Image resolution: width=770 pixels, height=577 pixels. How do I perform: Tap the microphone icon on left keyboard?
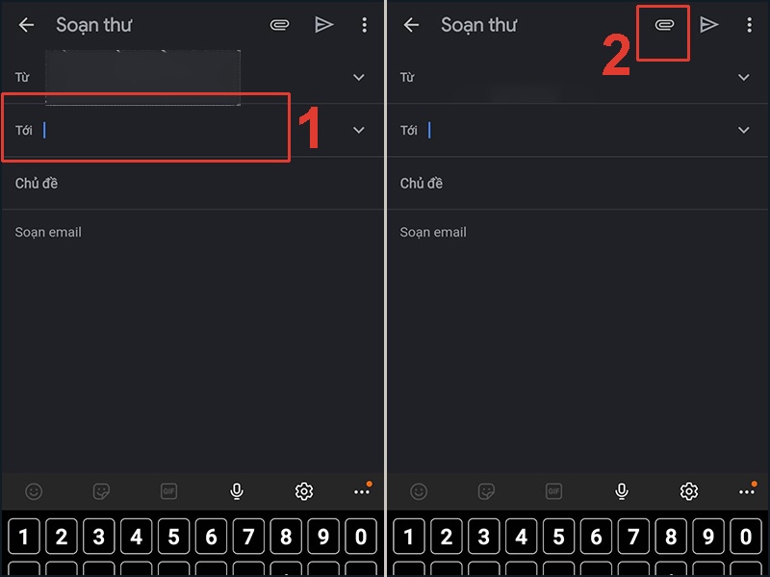[x=237, y=491]
